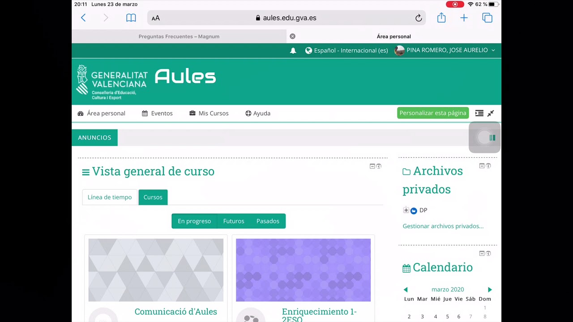Collapse the Vista general de curso block
This screenshot has width=573, height=322.
click(372, 166)
